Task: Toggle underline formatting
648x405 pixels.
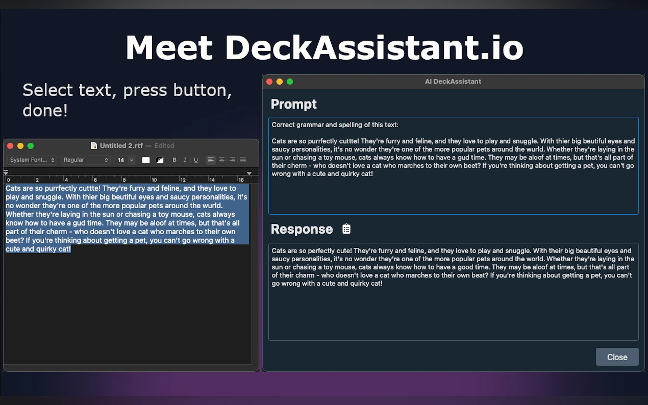Action: (x=196, y=160)
